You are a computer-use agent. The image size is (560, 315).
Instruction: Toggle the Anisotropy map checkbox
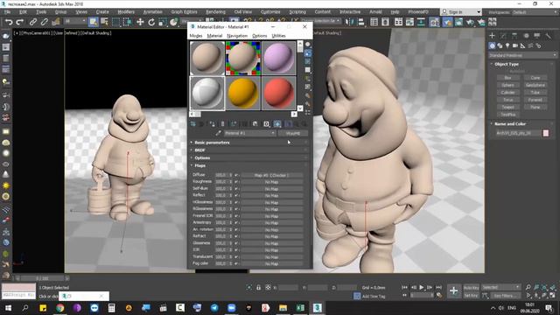tap(236, 222)
